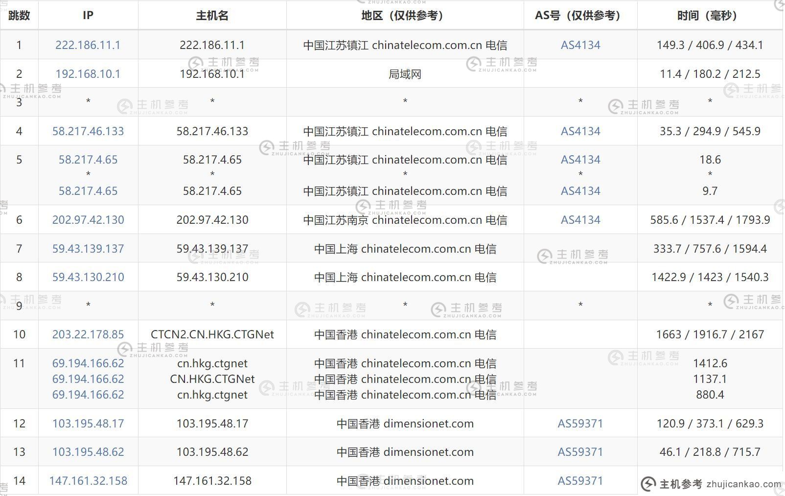Viewport: 785px width, 496px height.
Task: Open the AS4134 link in hop 4 row
Action: (580, 131)
